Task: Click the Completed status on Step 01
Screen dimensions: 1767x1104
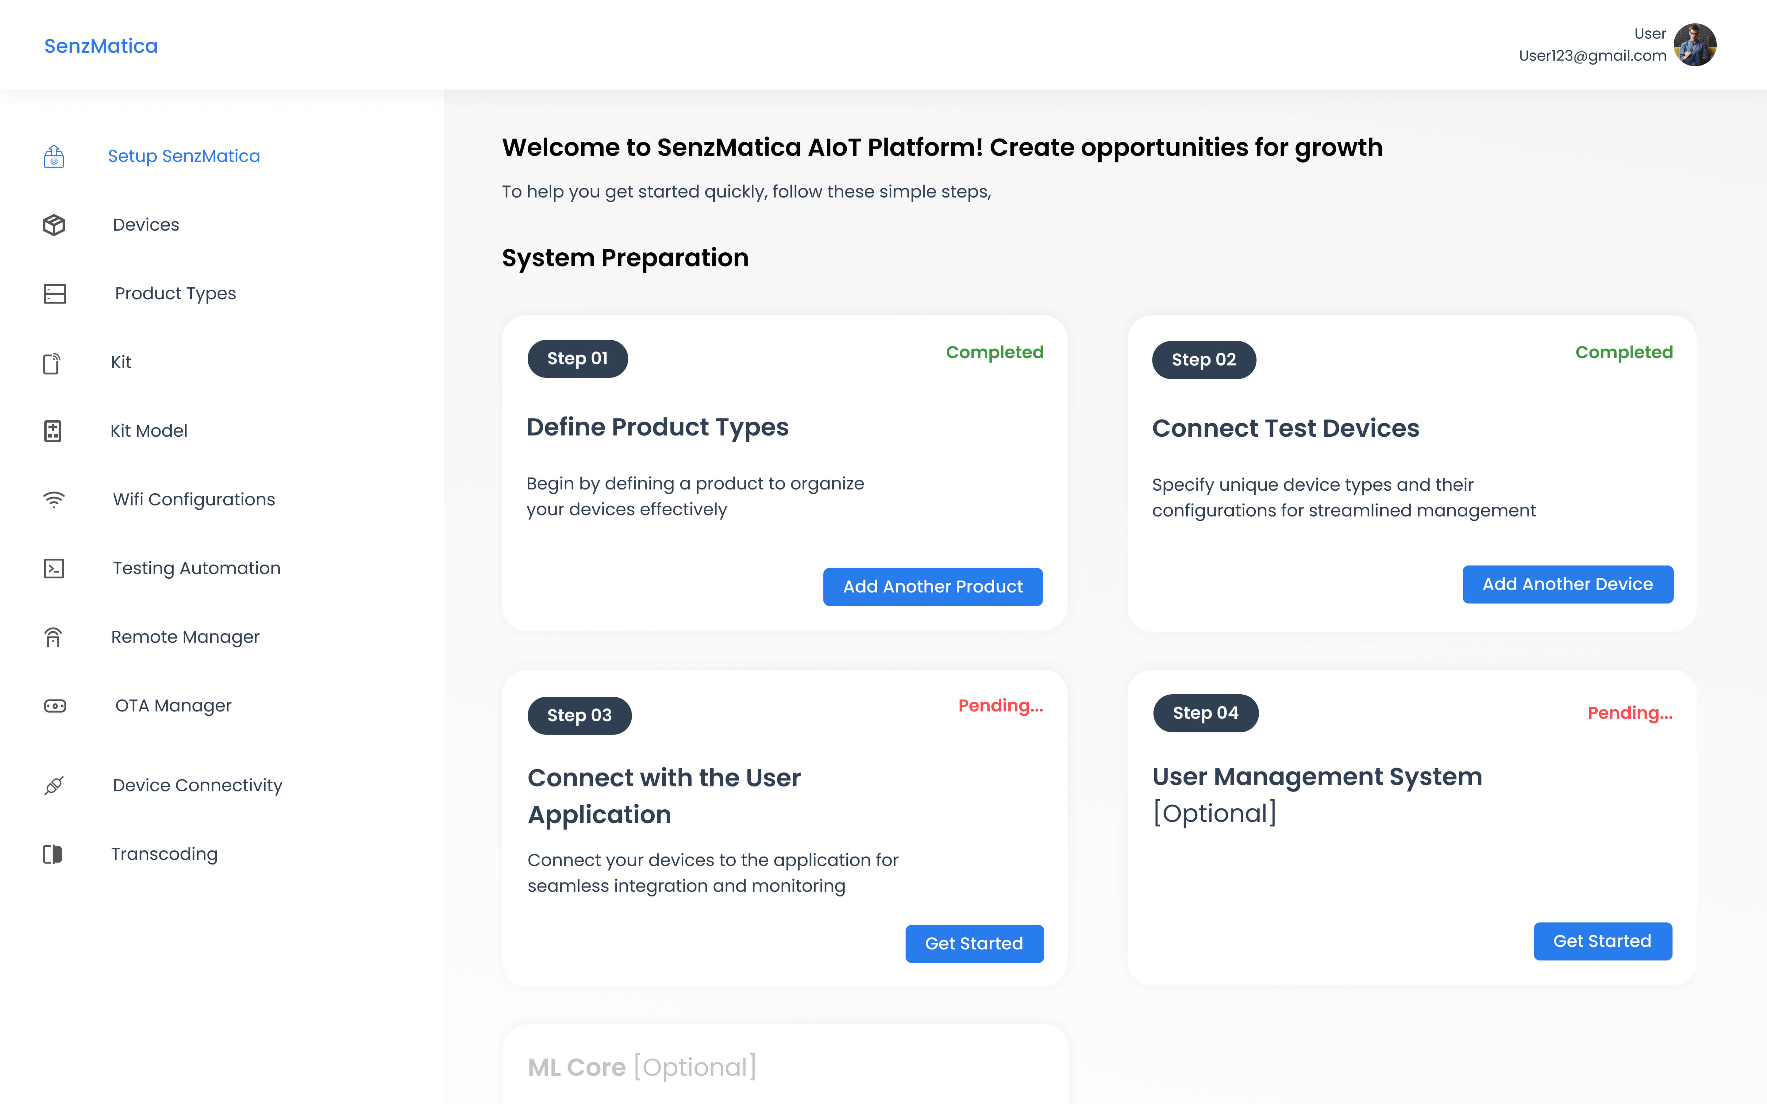Action: click(995, 353)
